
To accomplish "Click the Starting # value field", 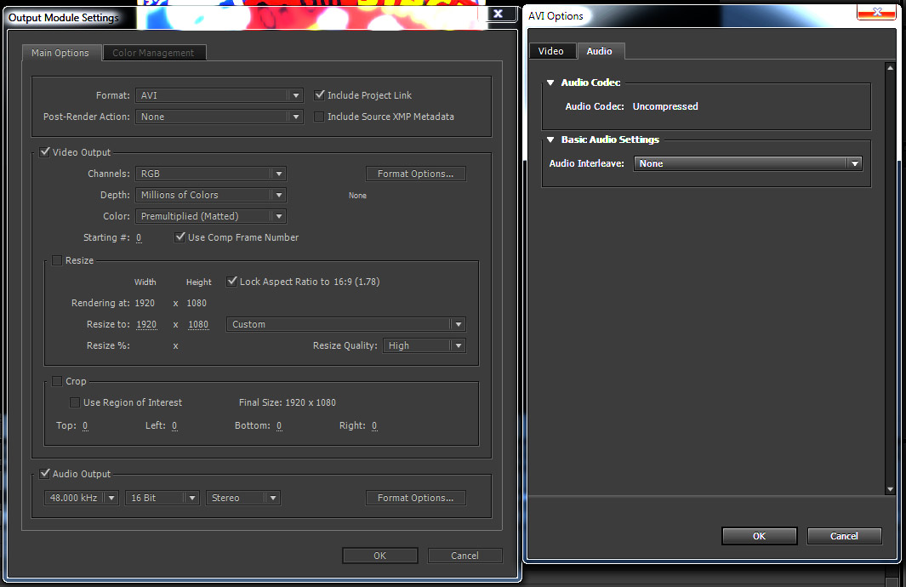I will [139, 237].
